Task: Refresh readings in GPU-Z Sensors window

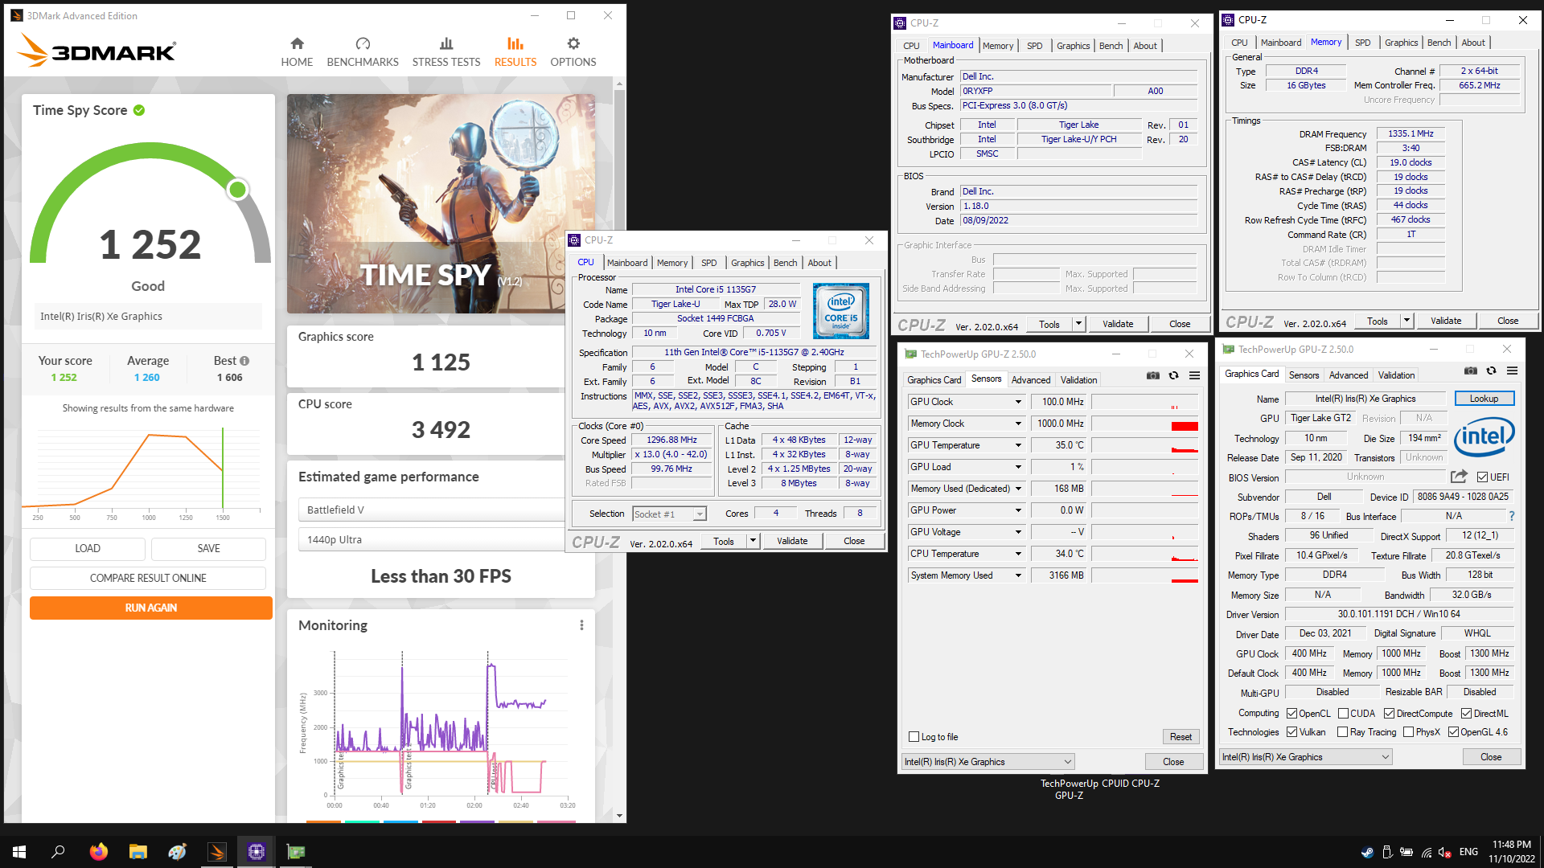Action: tap(1173, 375)
